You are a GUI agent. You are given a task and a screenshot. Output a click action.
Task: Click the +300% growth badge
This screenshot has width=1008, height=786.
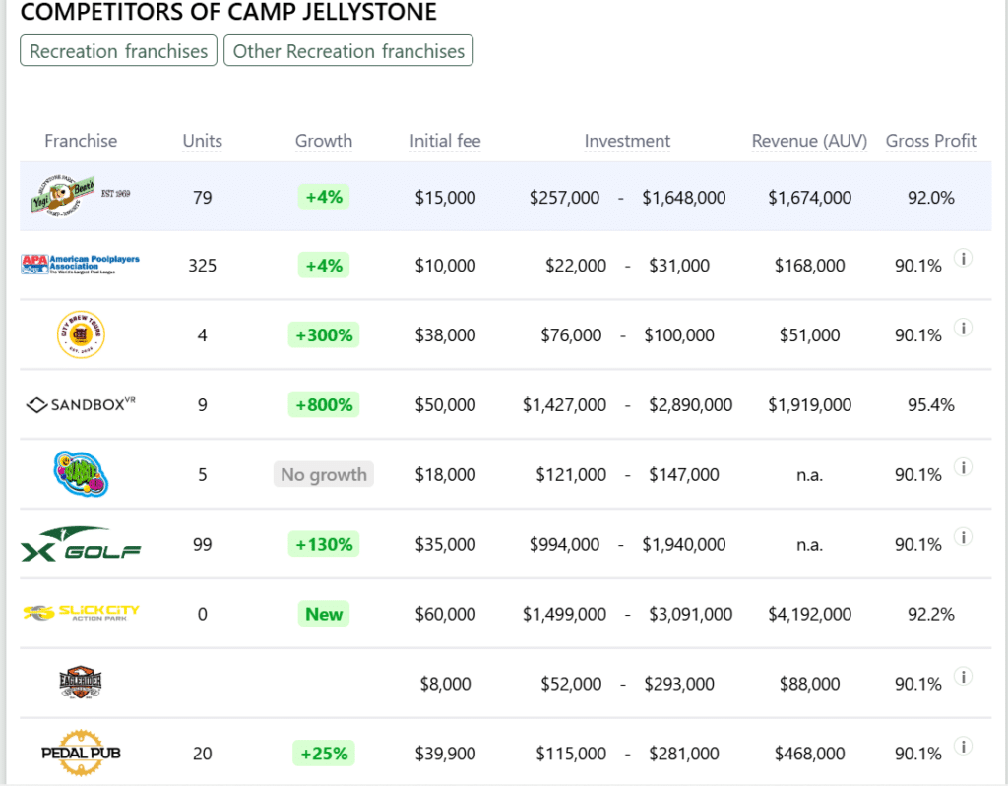tap(323, 334)
